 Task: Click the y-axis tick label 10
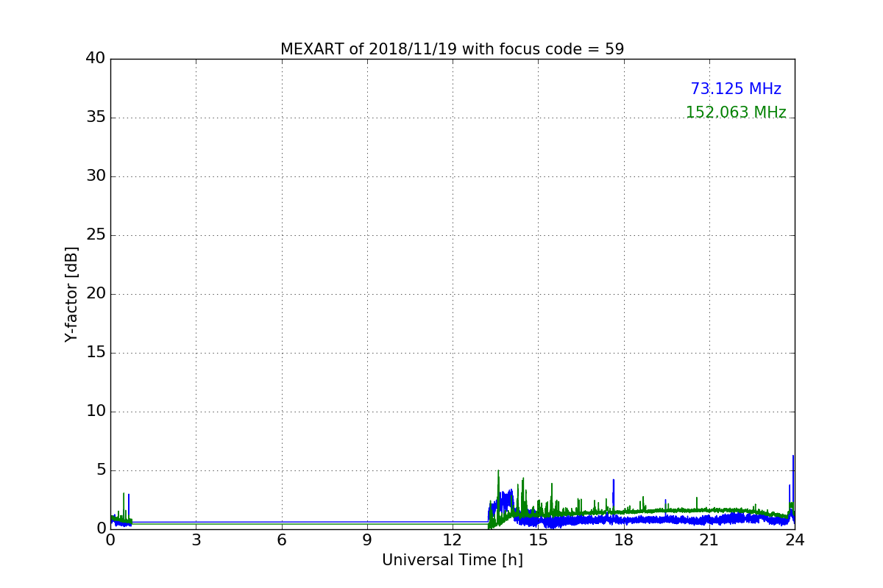[x=96, y=412]
